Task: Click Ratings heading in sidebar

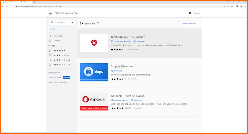Action: (x=52, y=46)
